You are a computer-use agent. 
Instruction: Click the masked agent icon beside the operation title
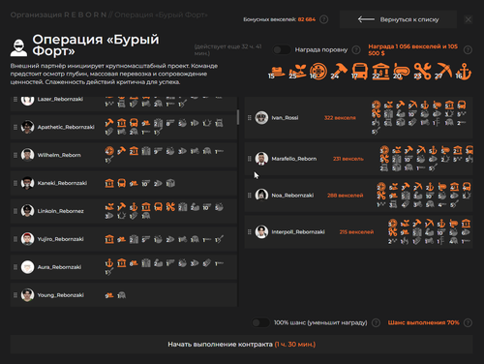pyautogui.click(x=18, y=47)
